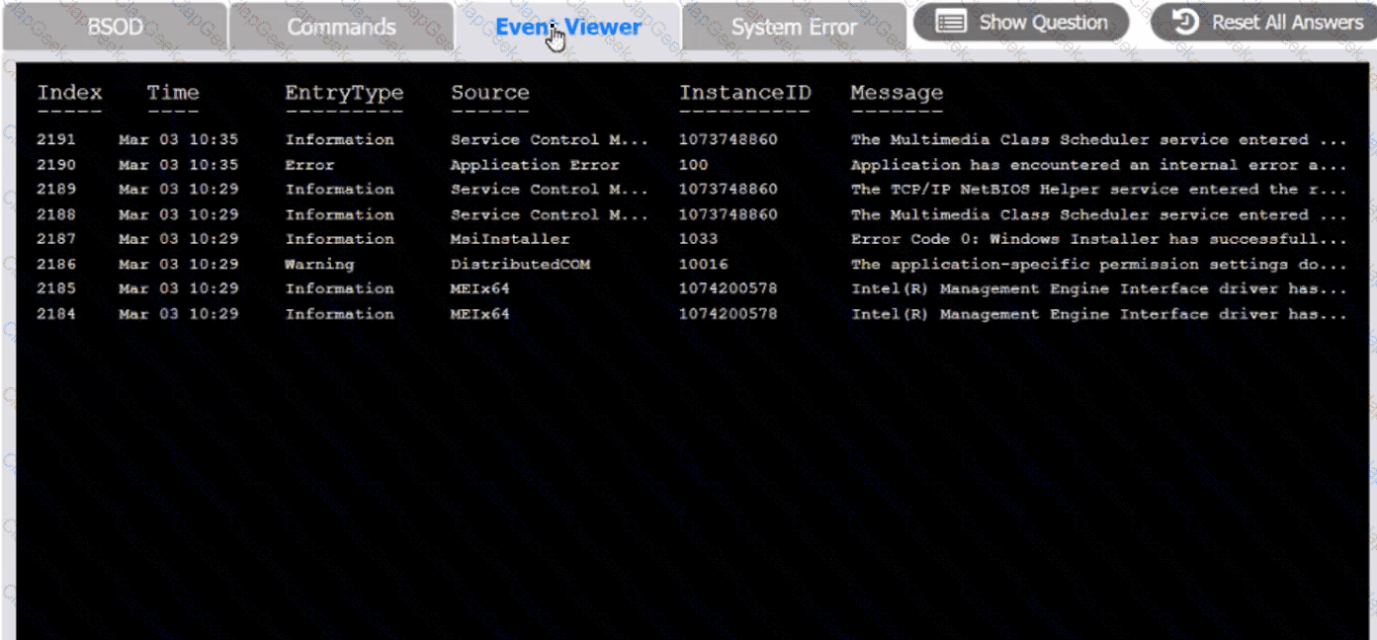The width and height of the screenshot is (1377, 640).
Task: Click the list icon in Show Question
Action: [950, 22]
